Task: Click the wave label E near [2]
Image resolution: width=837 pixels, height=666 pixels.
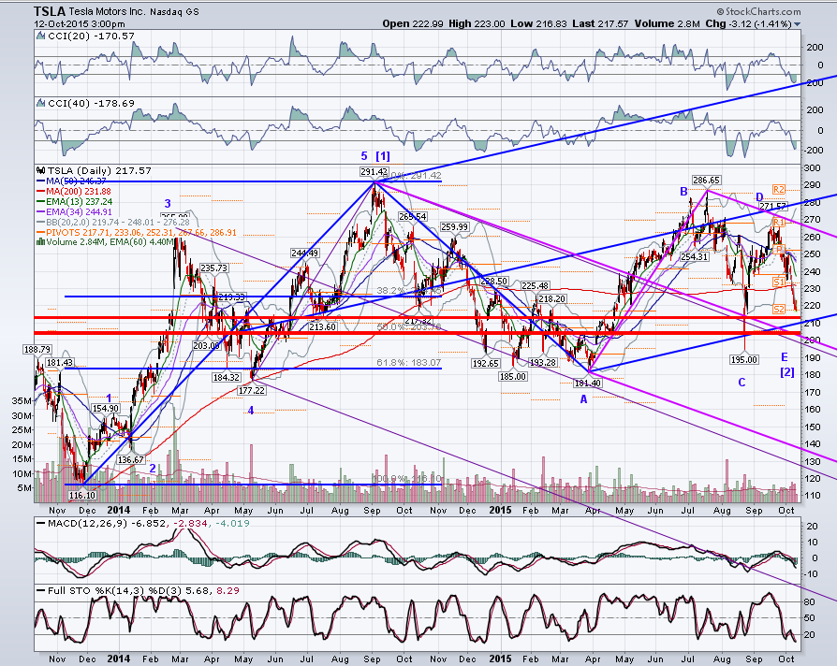Action: (785, 357)
